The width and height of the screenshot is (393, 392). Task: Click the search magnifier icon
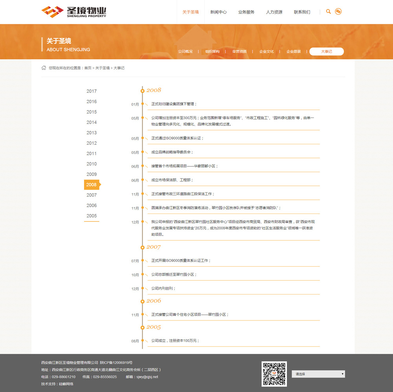(329, 12)
